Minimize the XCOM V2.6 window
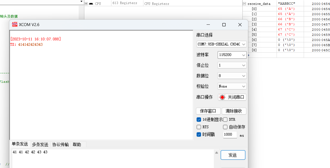Screen dimensions: 330x168 (208, 25)
